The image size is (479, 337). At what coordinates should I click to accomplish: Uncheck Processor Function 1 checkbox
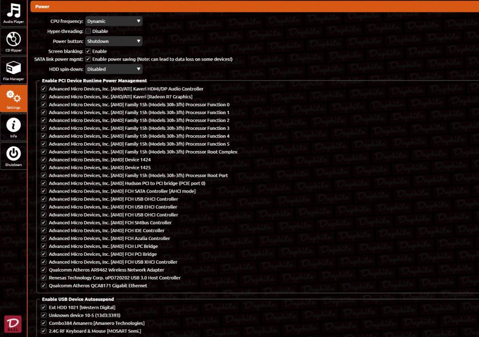[43, 113]
